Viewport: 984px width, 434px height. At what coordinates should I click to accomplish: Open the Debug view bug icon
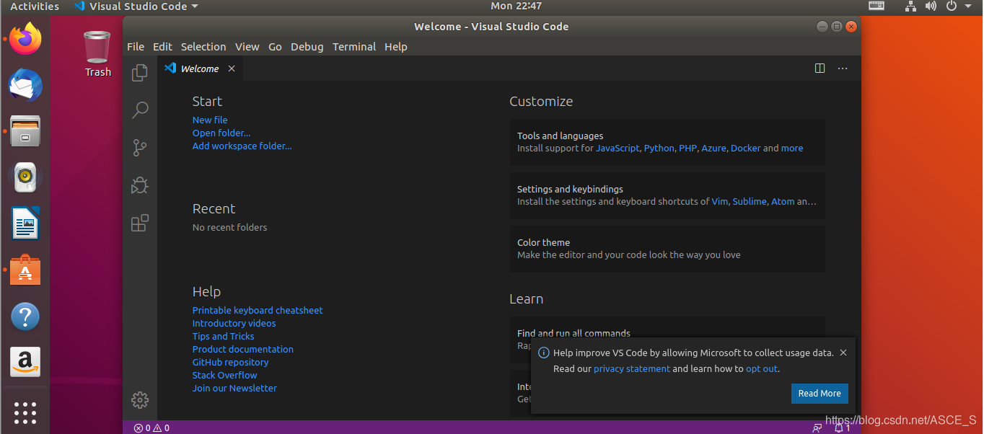coord(140,185)
